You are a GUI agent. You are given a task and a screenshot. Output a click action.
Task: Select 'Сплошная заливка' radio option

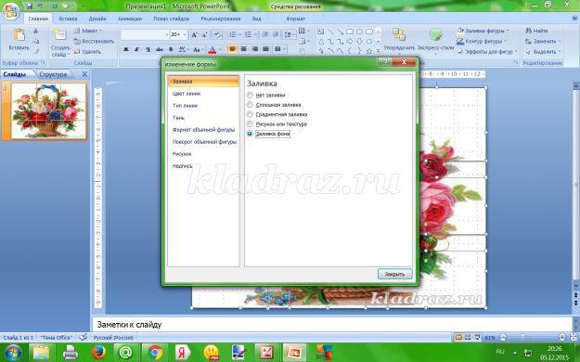(x=250, y=105)
